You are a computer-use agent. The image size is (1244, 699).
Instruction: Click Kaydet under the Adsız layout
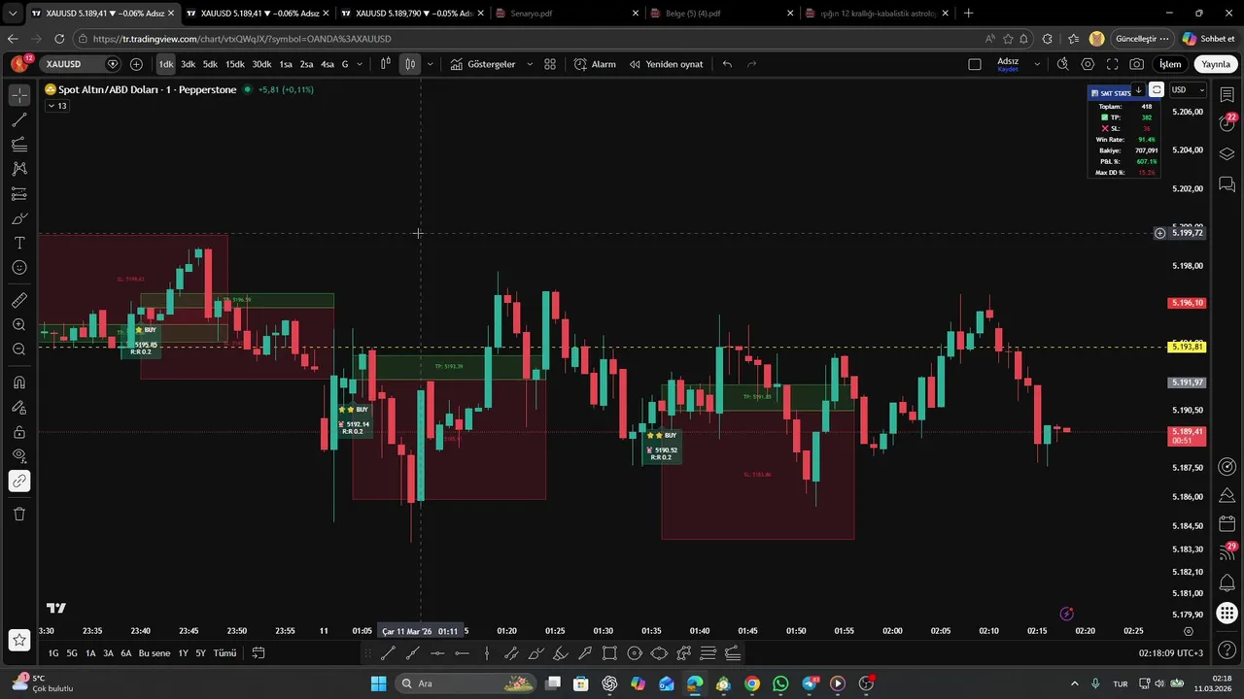tap(1008, 70)
